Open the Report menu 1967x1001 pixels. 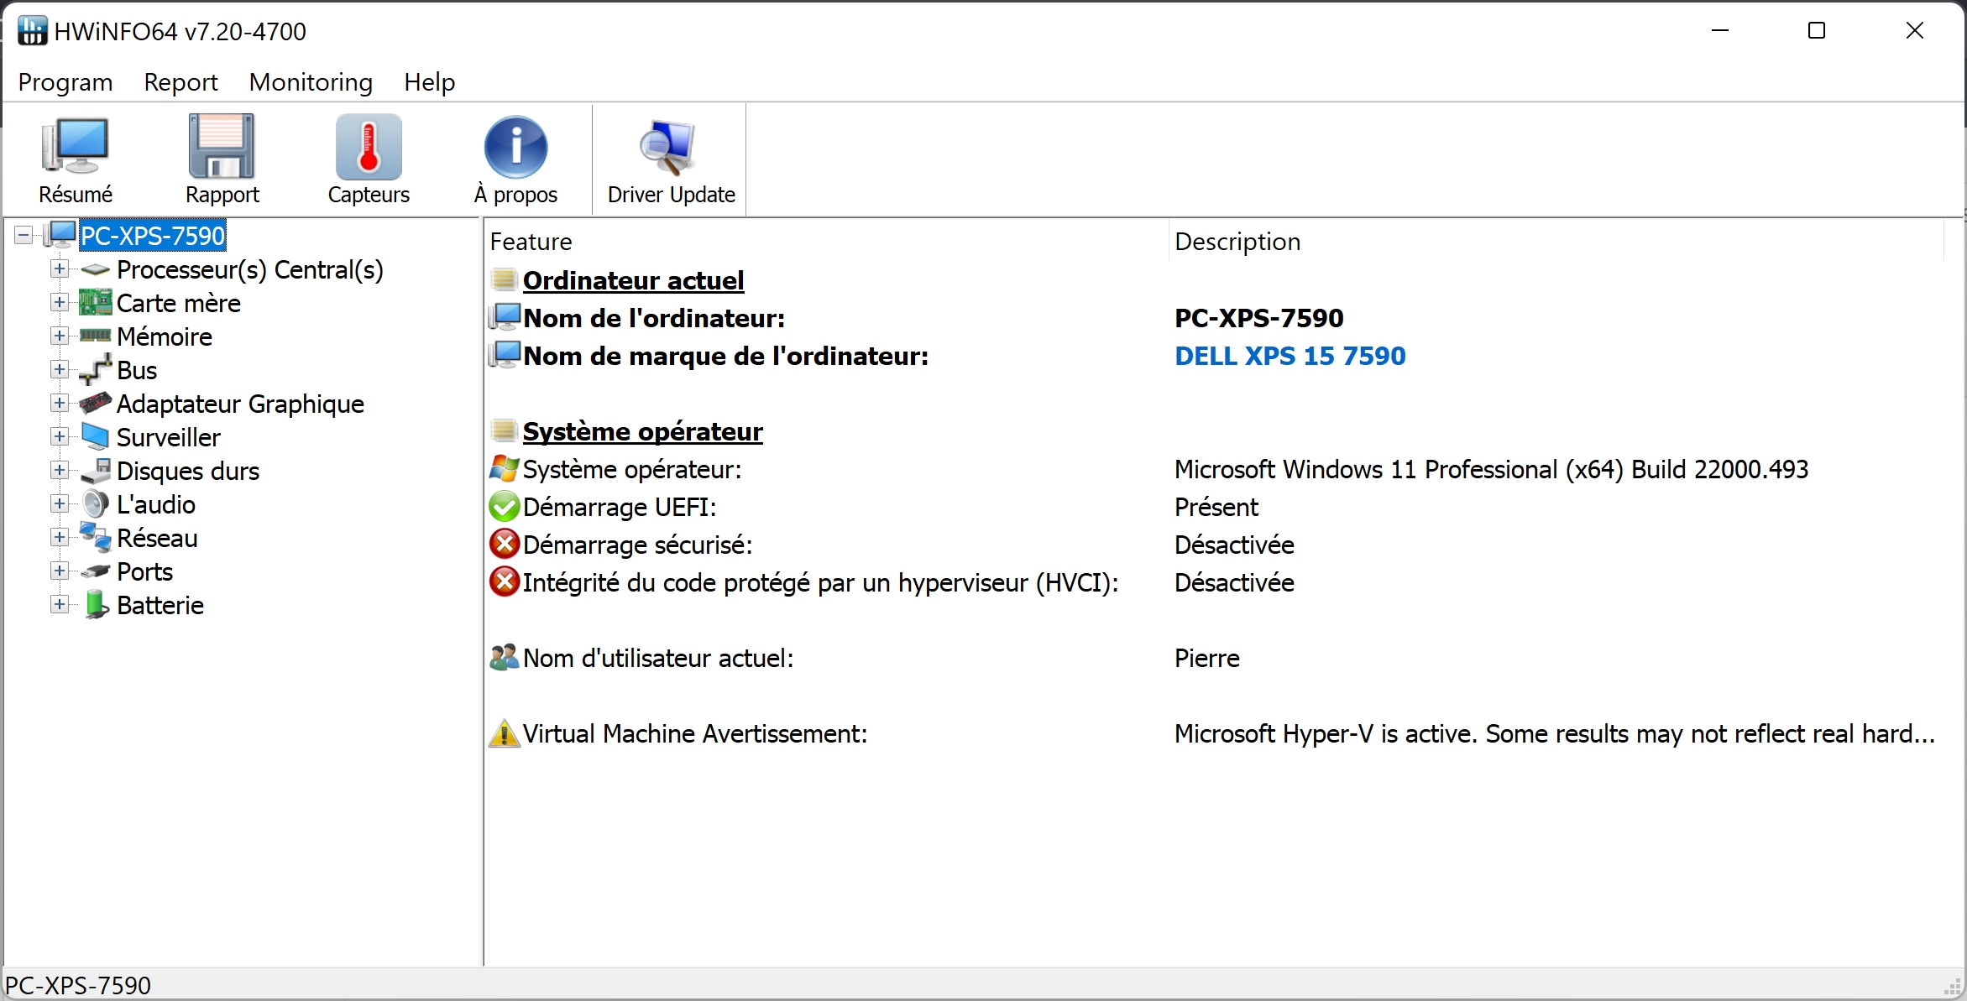coord(180,82)
